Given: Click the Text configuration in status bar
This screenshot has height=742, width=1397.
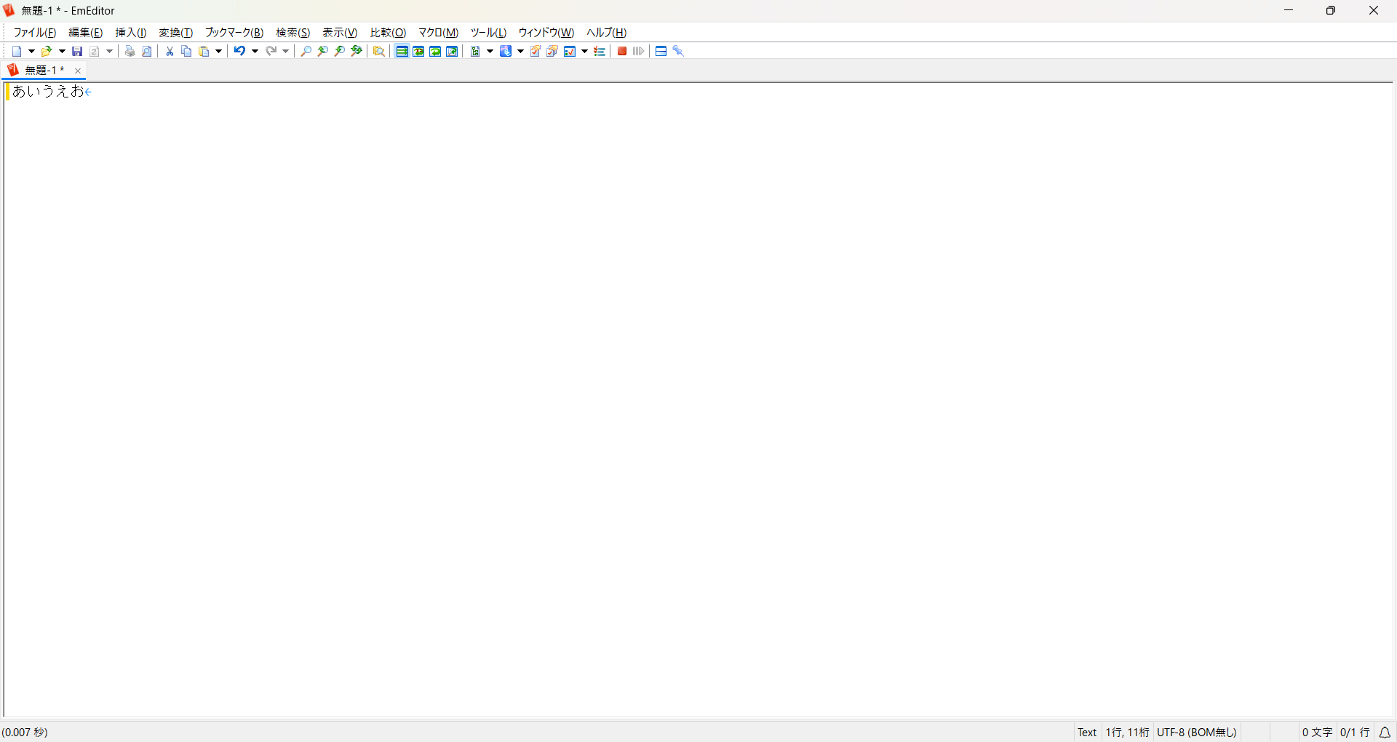Looking at the screenshot, I should (x=1087, y=733).
